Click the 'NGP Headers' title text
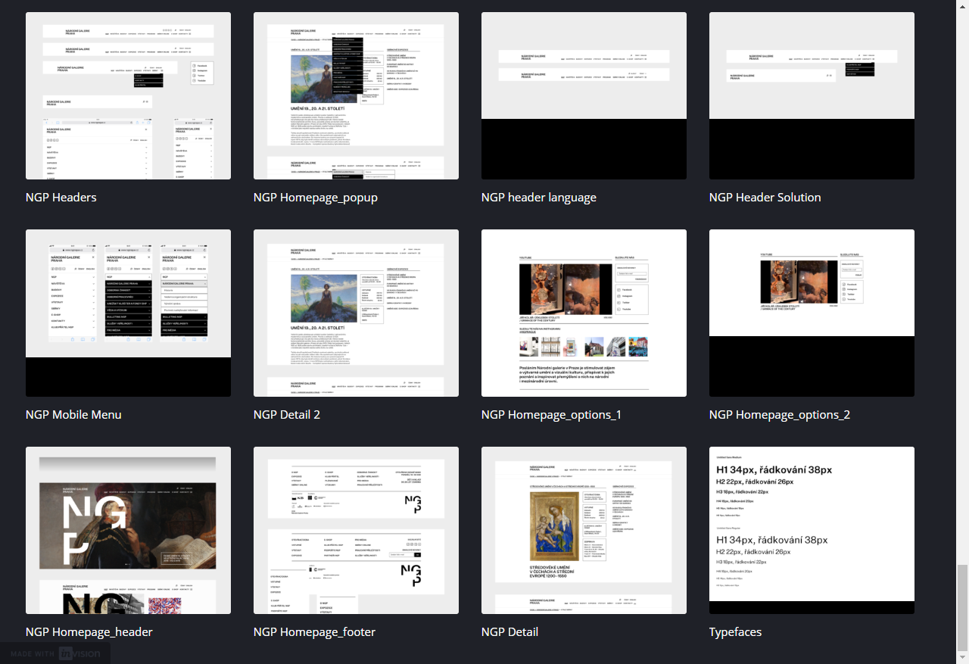Viewport: 969px width, 664px height. 61,198
